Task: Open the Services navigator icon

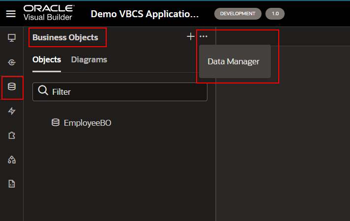Action: tap(12, 62)
